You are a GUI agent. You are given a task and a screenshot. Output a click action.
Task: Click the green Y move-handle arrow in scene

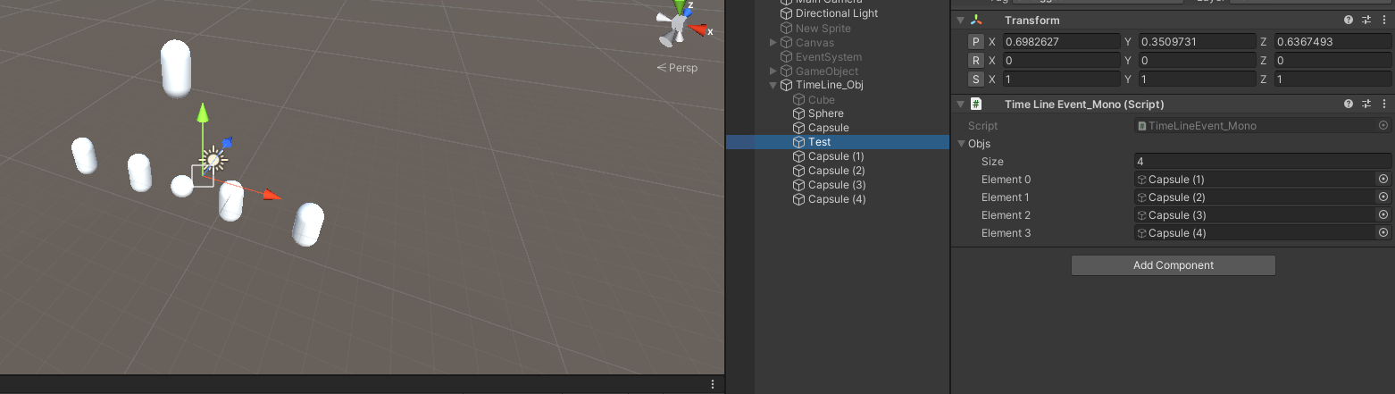(x=203, y=112)
